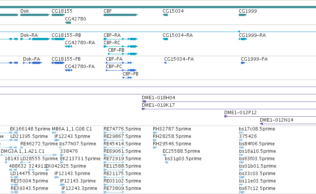Click the CG1999 gene glyph

[243, 15]
